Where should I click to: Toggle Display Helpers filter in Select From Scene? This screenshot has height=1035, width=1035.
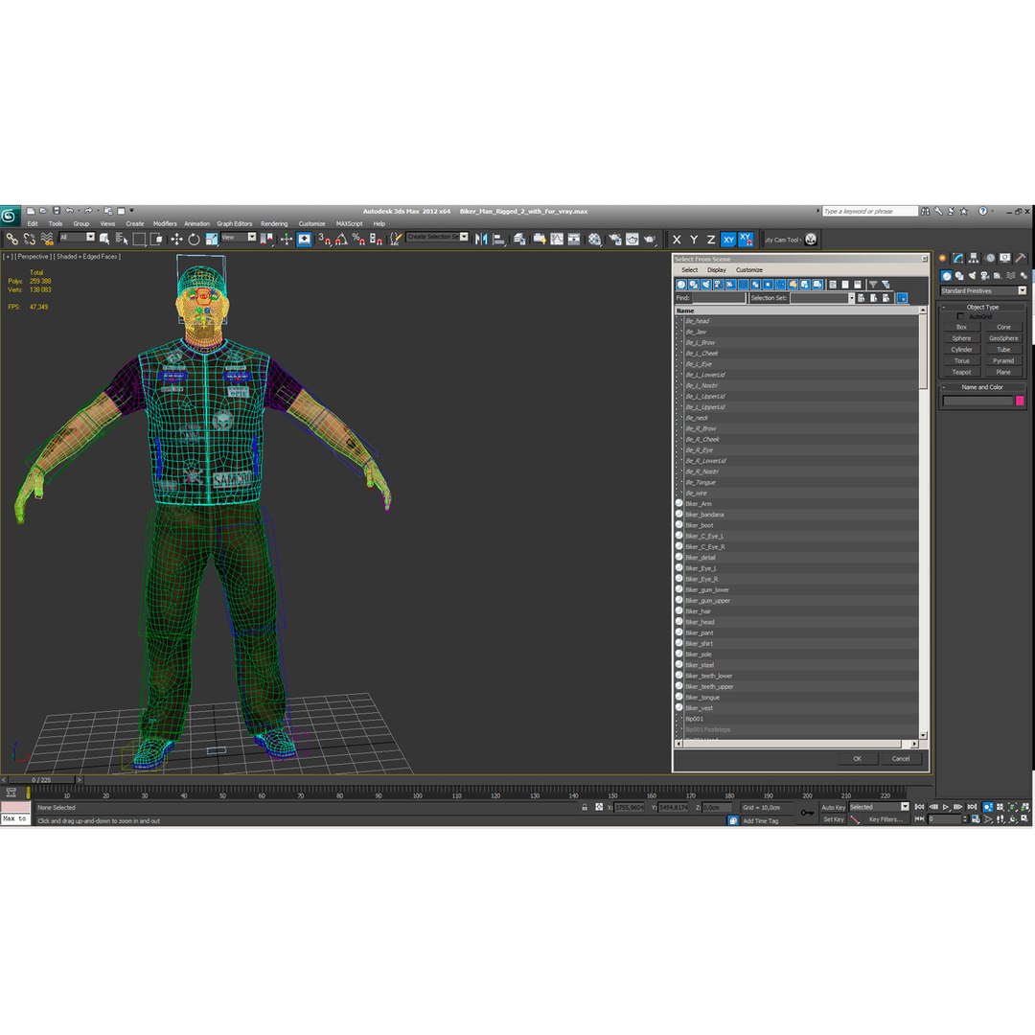[730, 285]
